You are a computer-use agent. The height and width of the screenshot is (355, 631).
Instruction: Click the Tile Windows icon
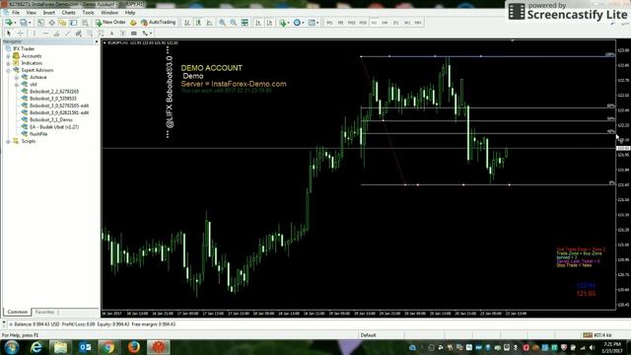point(245,23)
